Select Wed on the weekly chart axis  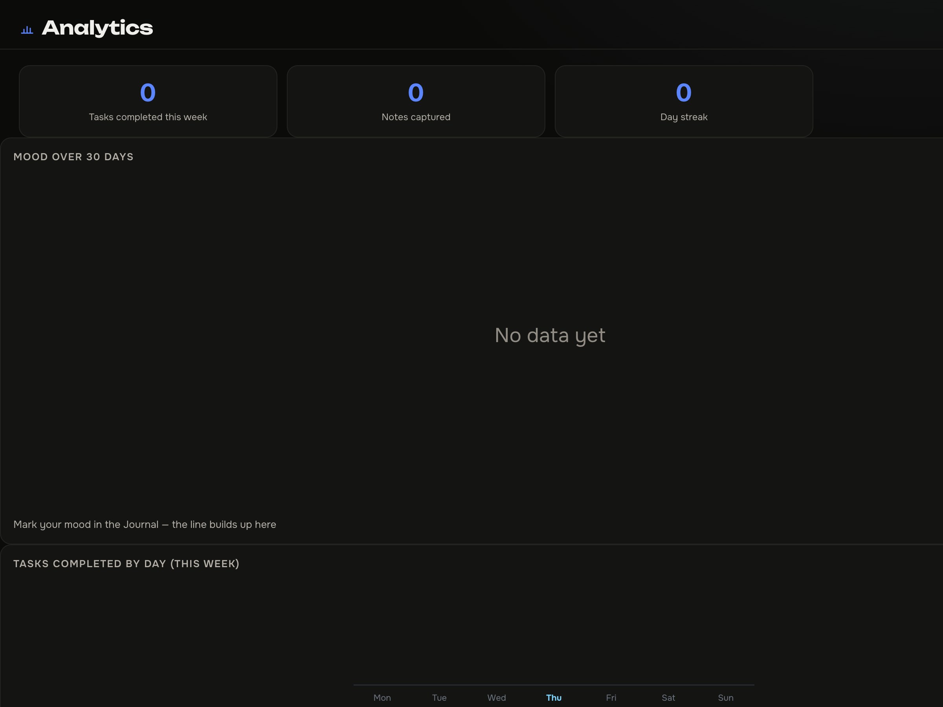pyautogui.click(x=497, y=698)
